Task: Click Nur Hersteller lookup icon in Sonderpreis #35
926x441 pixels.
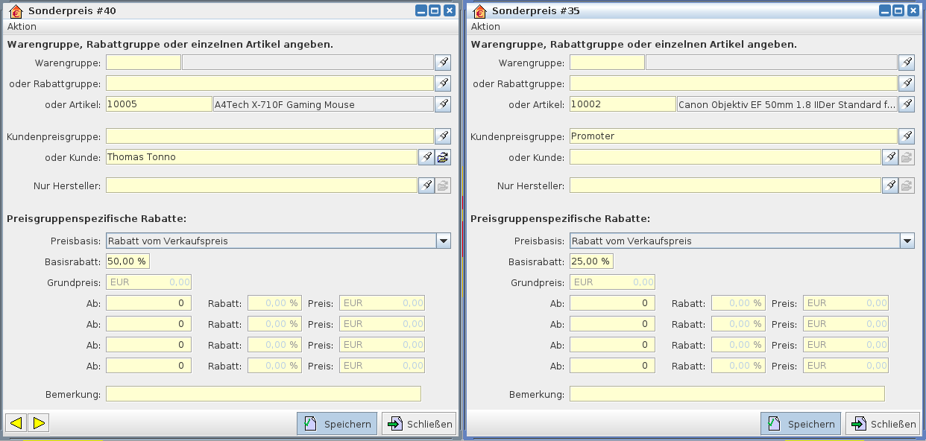Action: click(x=890, y=185)
